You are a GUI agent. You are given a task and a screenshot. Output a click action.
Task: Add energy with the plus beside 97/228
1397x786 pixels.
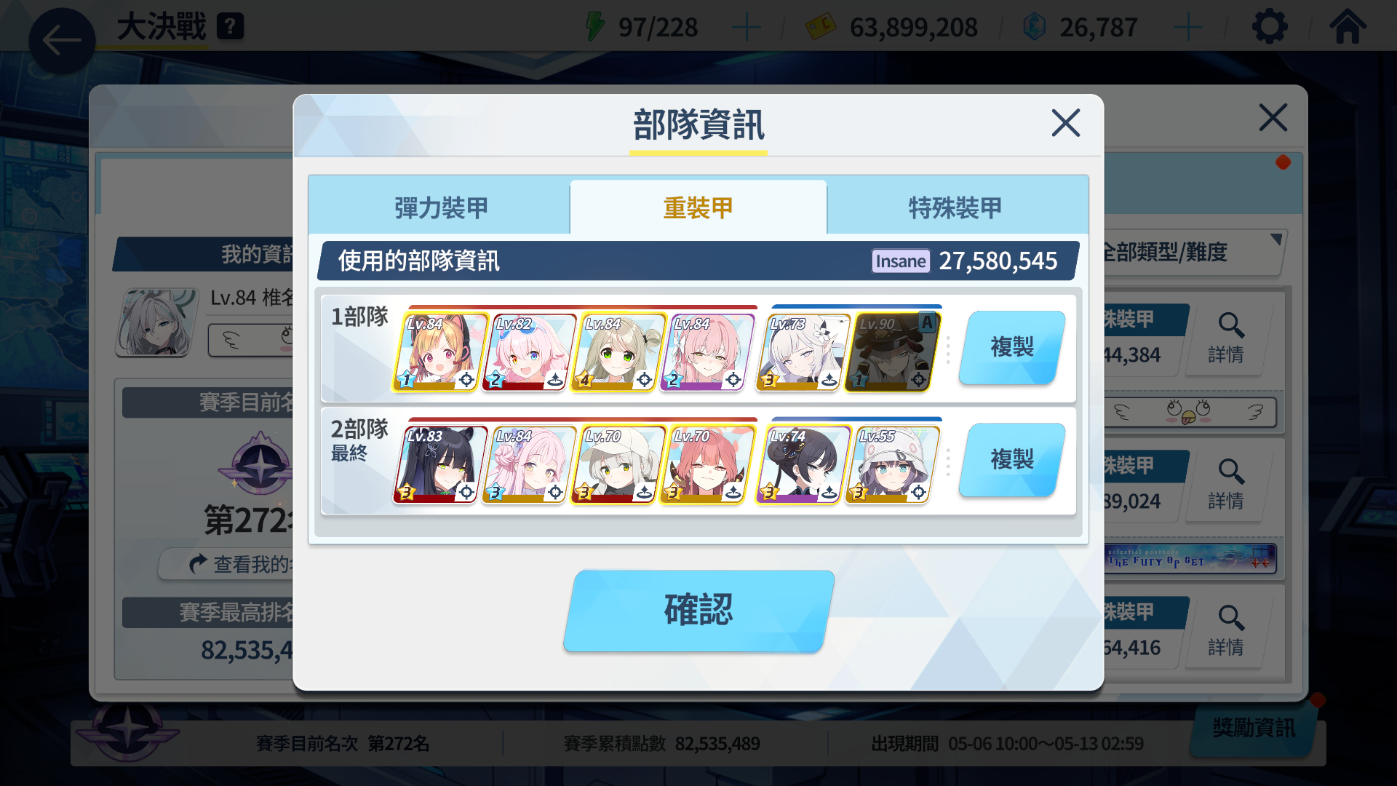(746, 28)
